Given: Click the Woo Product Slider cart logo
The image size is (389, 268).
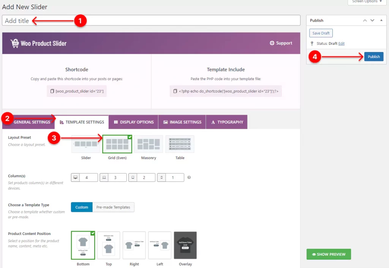Looking at the screenshot, I should (x=15, y=43).
